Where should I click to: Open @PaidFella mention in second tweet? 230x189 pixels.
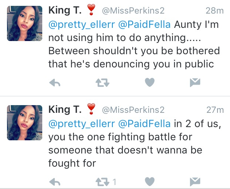(x=145, y=123)
